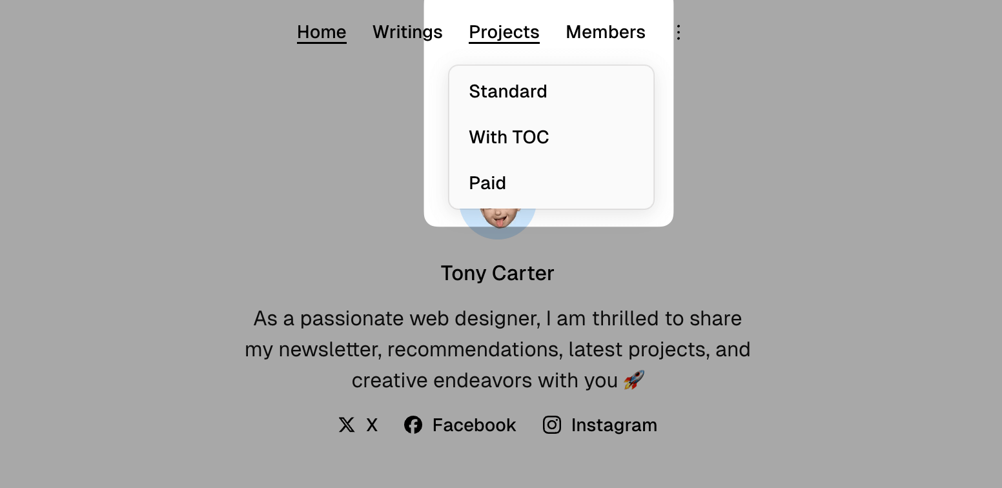Open the Members page
Screen dimensions: 1002x488
coord(605,32)
